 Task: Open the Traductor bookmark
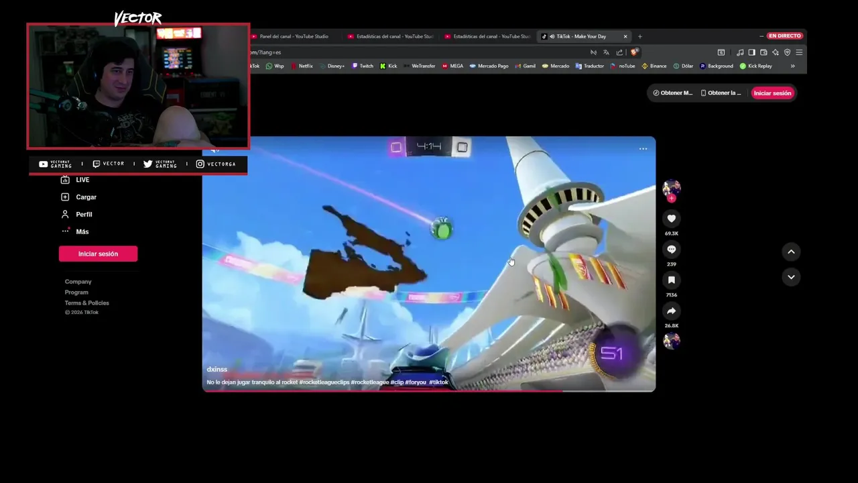pos(589,66)
